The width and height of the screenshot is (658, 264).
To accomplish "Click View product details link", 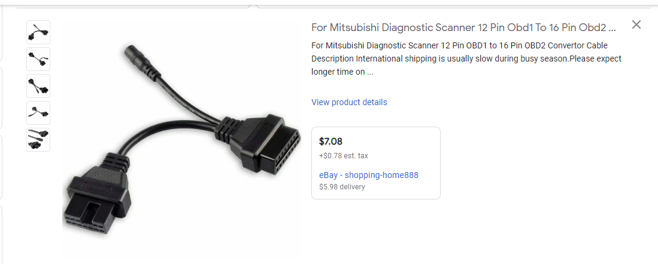I will tap(349, 102).
